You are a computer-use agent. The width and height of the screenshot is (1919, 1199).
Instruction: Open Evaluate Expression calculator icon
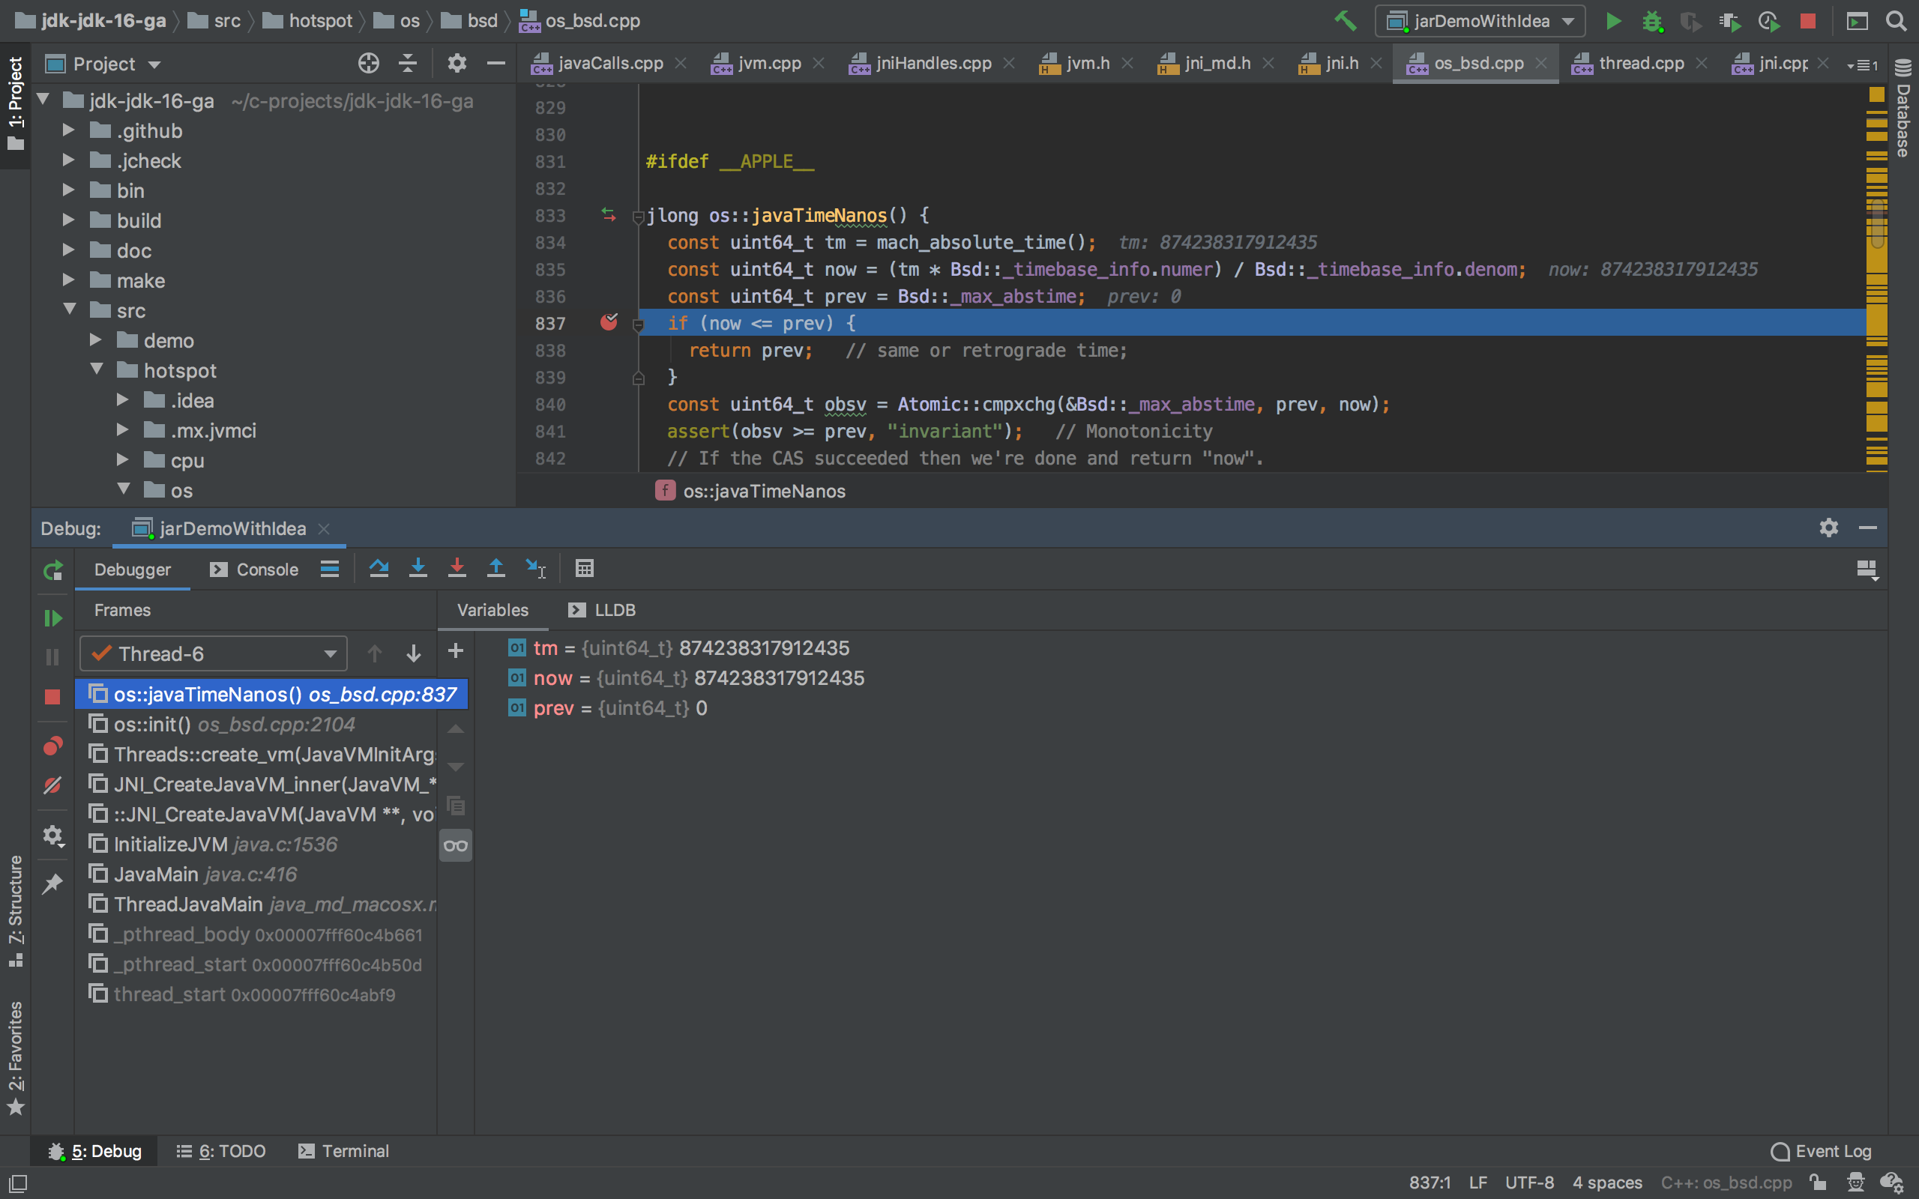tap(585, 569)
